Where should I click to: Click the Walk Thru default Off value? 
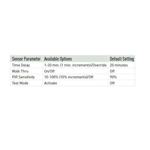point(112,71)
